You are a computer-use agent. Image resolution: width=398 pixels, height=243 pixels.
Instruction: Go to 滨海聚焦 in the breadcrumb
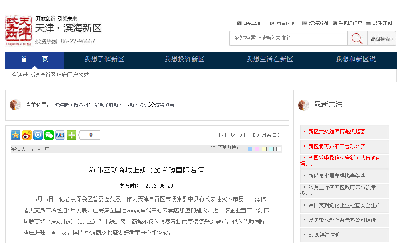164,105
